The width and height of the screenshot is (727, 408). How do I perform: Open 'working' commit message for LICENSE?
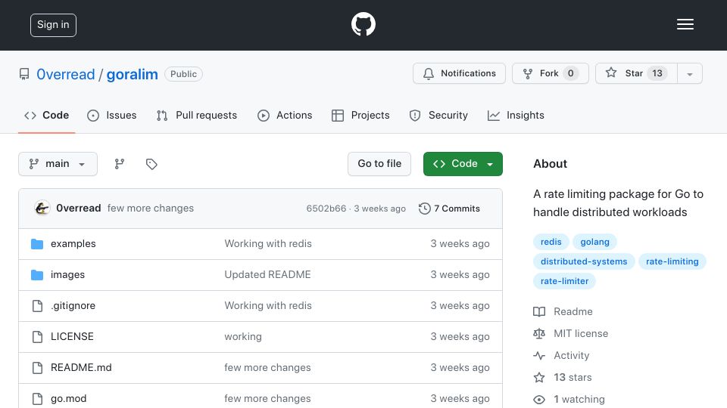coord(243,337)
